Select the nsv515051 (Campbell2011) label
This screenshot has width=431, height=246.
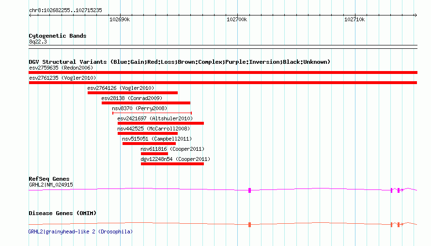click(x=157, y=139)
